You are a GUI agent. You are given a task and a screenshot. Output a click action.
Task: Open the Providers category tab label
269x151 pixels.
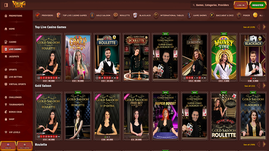click(x=47, y=15)
